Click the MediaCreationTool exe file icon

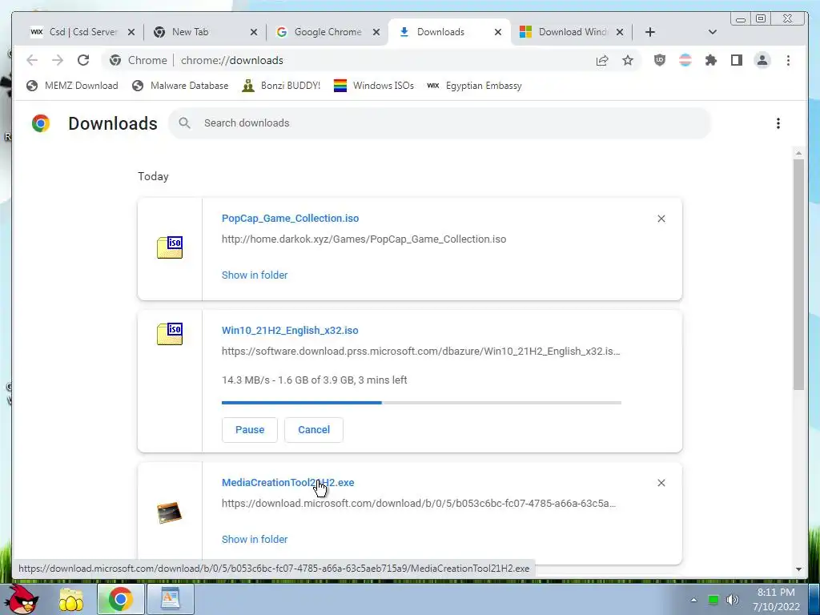click(169, 513)
